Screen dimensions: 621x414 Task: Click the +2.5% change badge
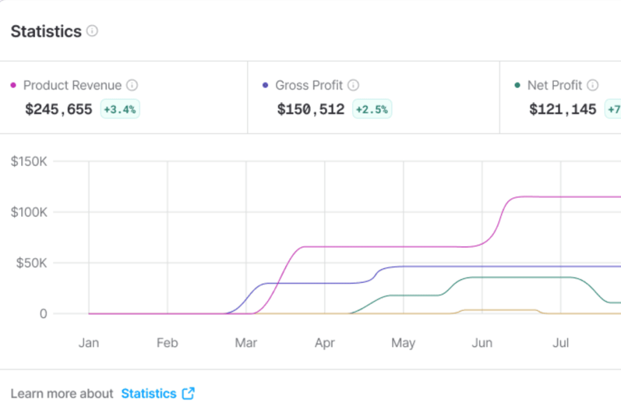point(372,110)
